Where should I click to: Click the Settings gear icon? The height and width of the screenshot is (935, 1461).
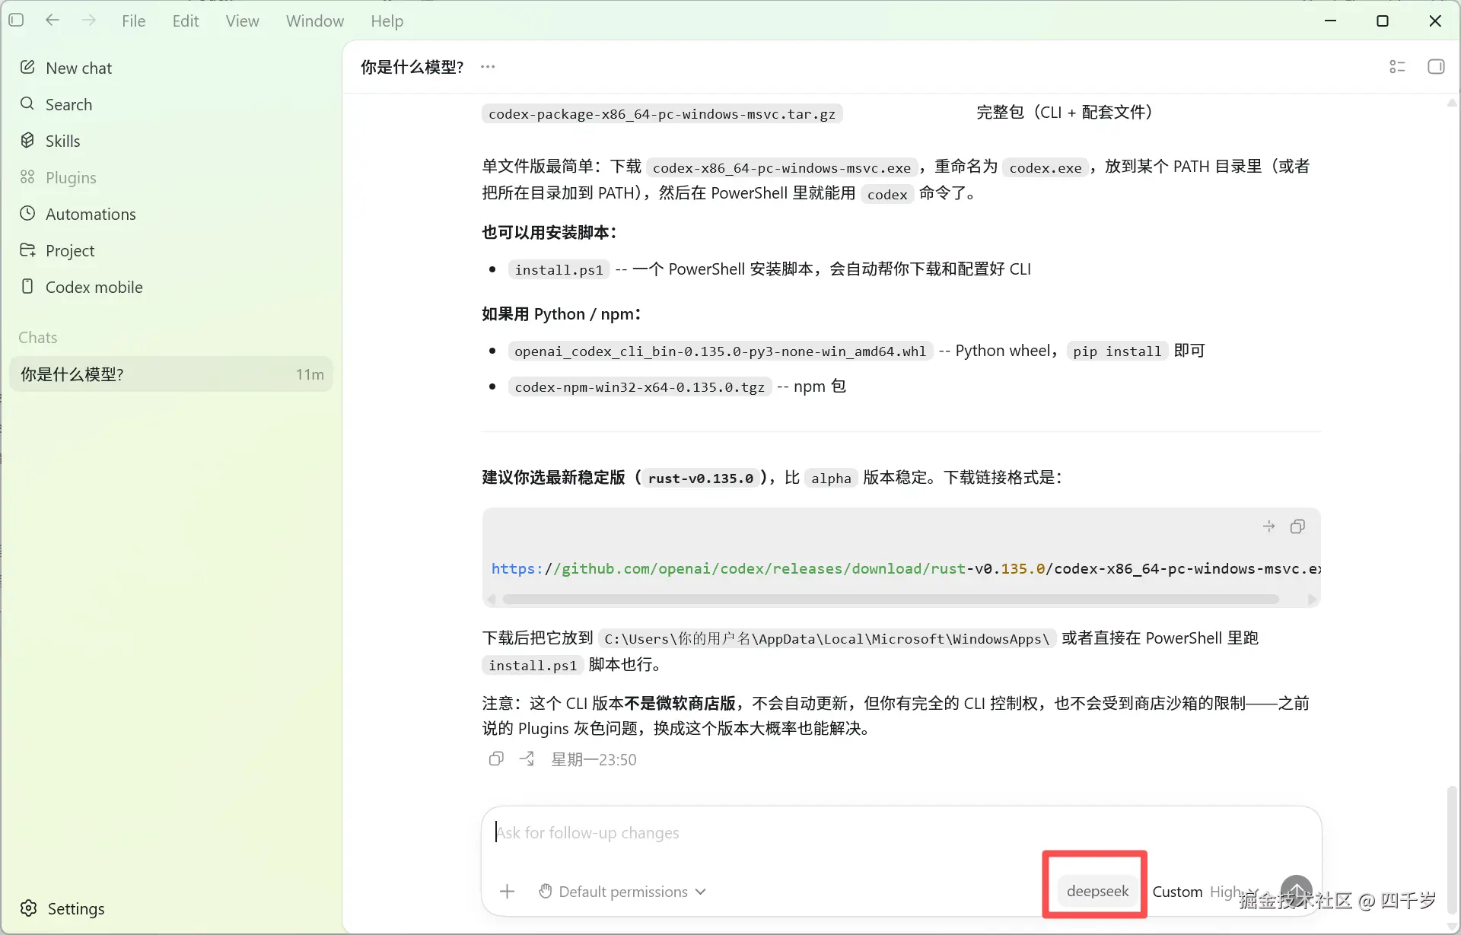pyautogui.click(x=29, y=908)
